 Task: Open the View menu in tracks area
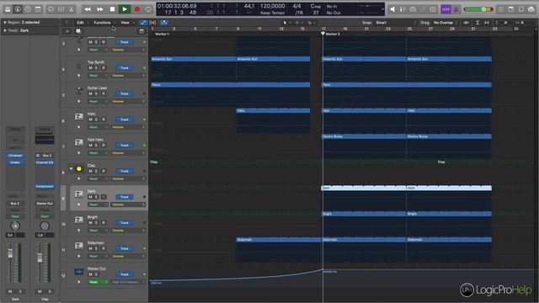click(x=125, y=23)
